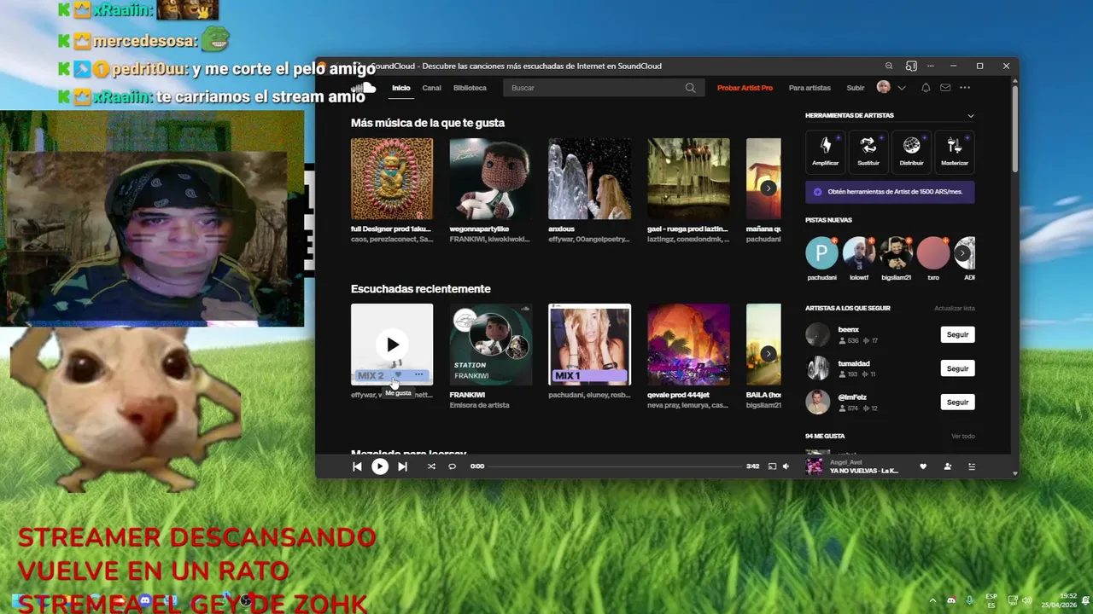The height and width of the screenshot is (614, 1093).
Task: Open full Designer prod 1aku cover
Action: [x=392, y=179]
